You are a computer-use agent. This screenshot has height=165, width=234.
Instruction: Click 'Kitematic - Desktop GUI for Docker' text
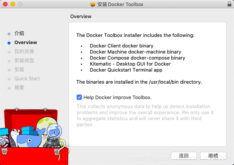click(x=130, y=64)
